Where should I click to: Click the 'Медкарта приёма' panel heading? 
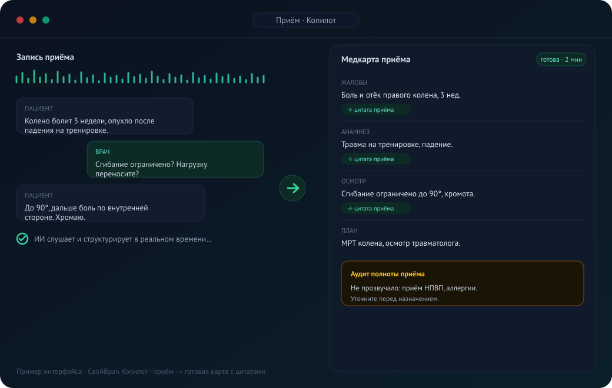tap(375, 59)
